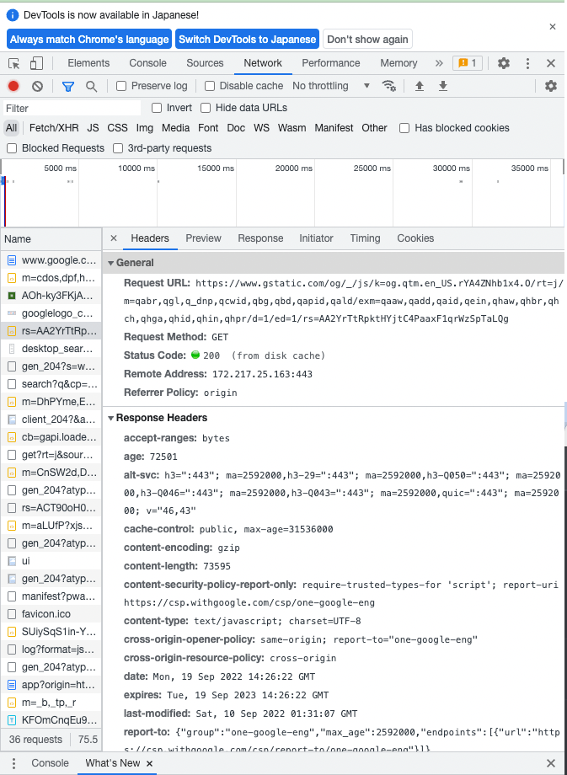Image resolution: width=567 pixels, height=775 pixels.
Task: Select the www.google.c... document request
Action: click(x=51, y=260)
